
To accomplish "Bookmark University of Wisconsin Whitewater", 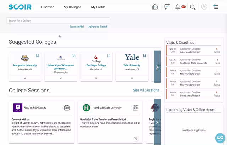I will coord(73,56).
